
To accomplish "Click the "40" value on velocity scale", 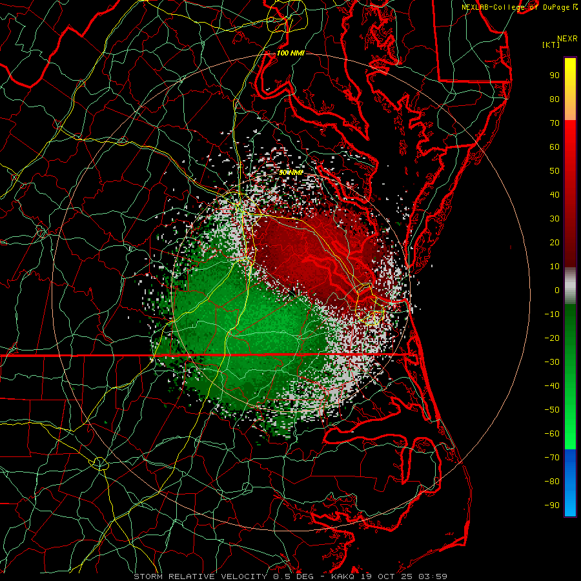I will click(555, 195).
